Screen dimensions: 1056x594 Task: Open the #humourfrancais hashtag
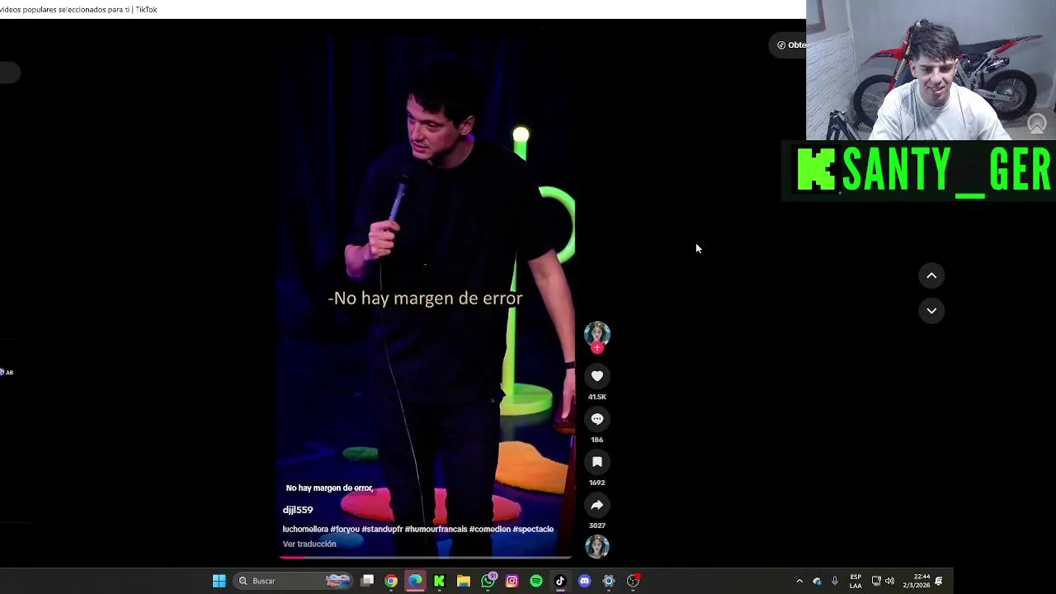436,530
